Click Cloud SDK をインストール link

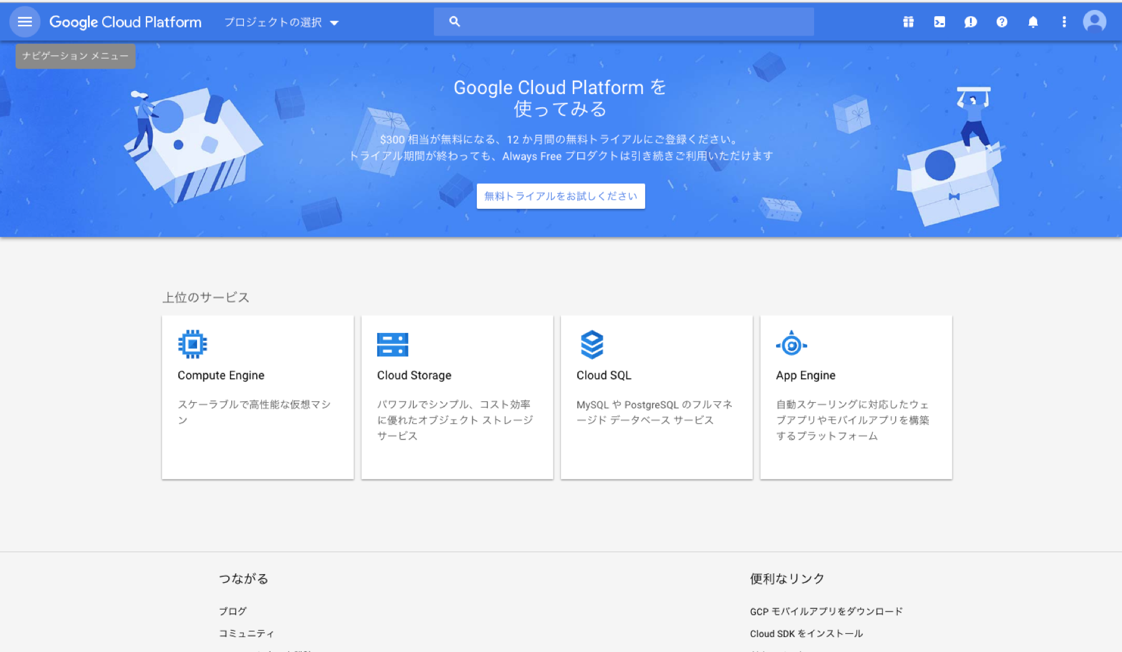click(806, 633)
